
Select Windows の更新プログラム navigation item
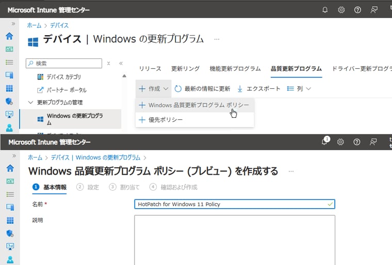tap(71, 119)
